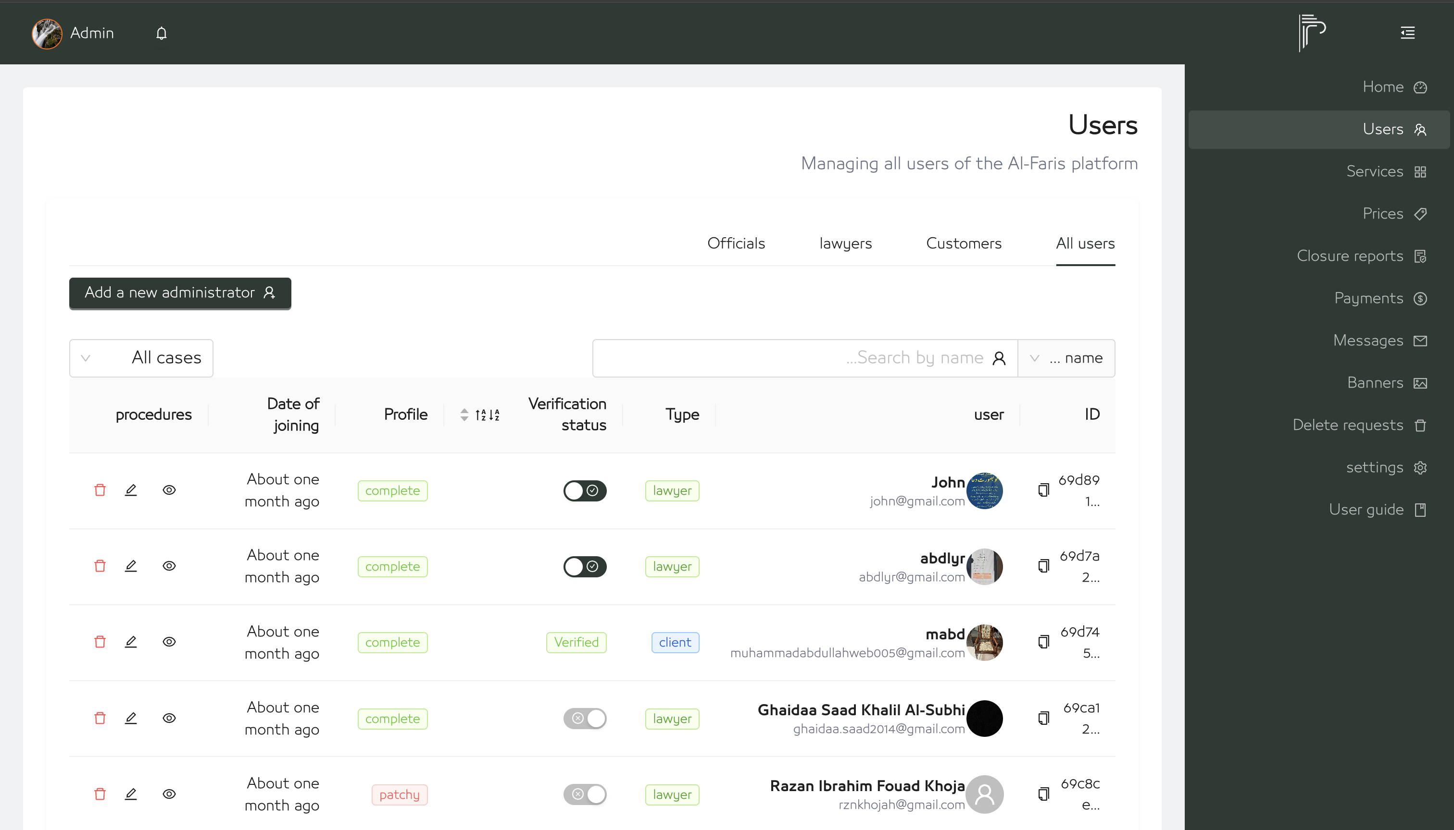This screenshot has height=830, width=1454.
Task: Open Closure reports in the sidebar
Action: [1319, 256]
